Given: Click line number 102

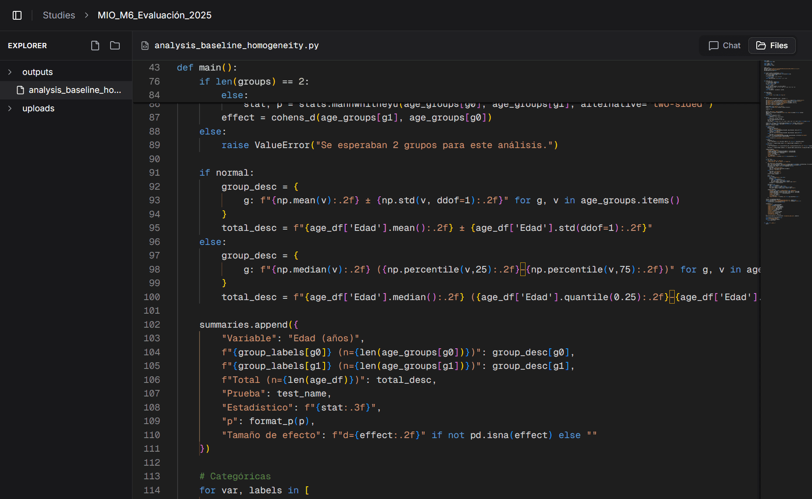Looking at the screenshot, I should point(152,325).
